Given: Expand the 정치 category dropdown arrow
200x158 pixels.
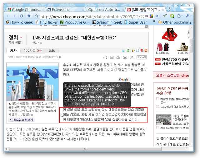Looking at the screenshot, I should [x=21, y=37].
